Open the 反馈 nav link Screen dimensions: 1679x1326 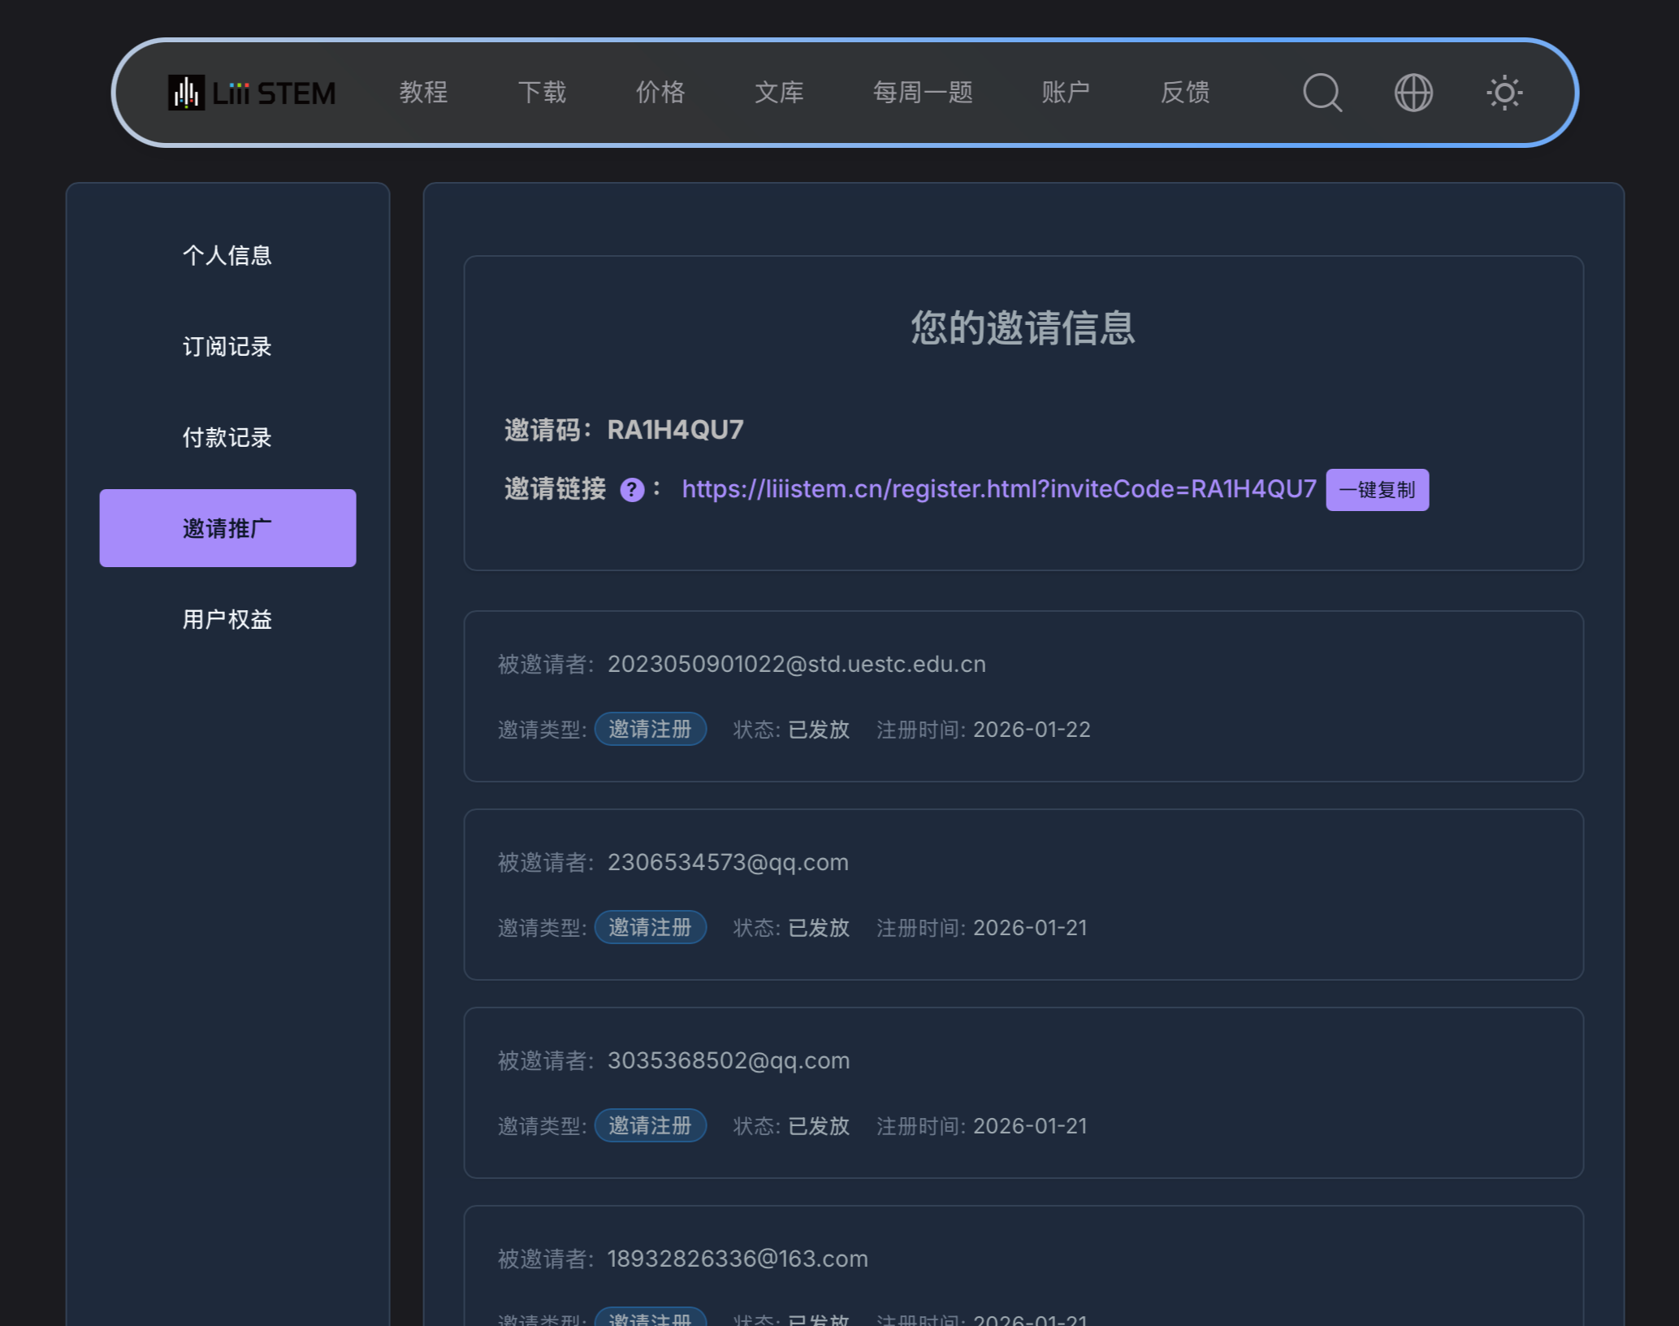click(x=1185, y=93)
